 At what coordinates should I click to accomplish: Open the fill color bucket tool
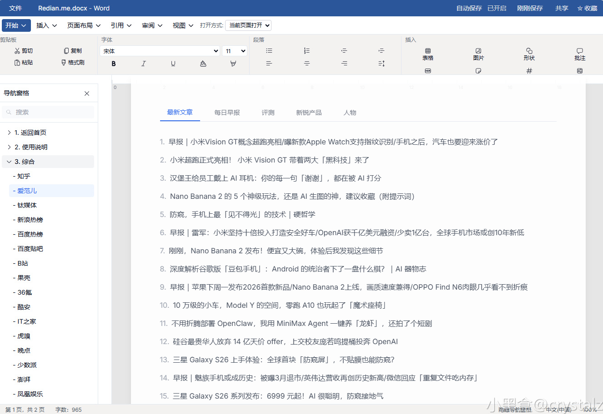pyautogui.click(x=203, y=64)
